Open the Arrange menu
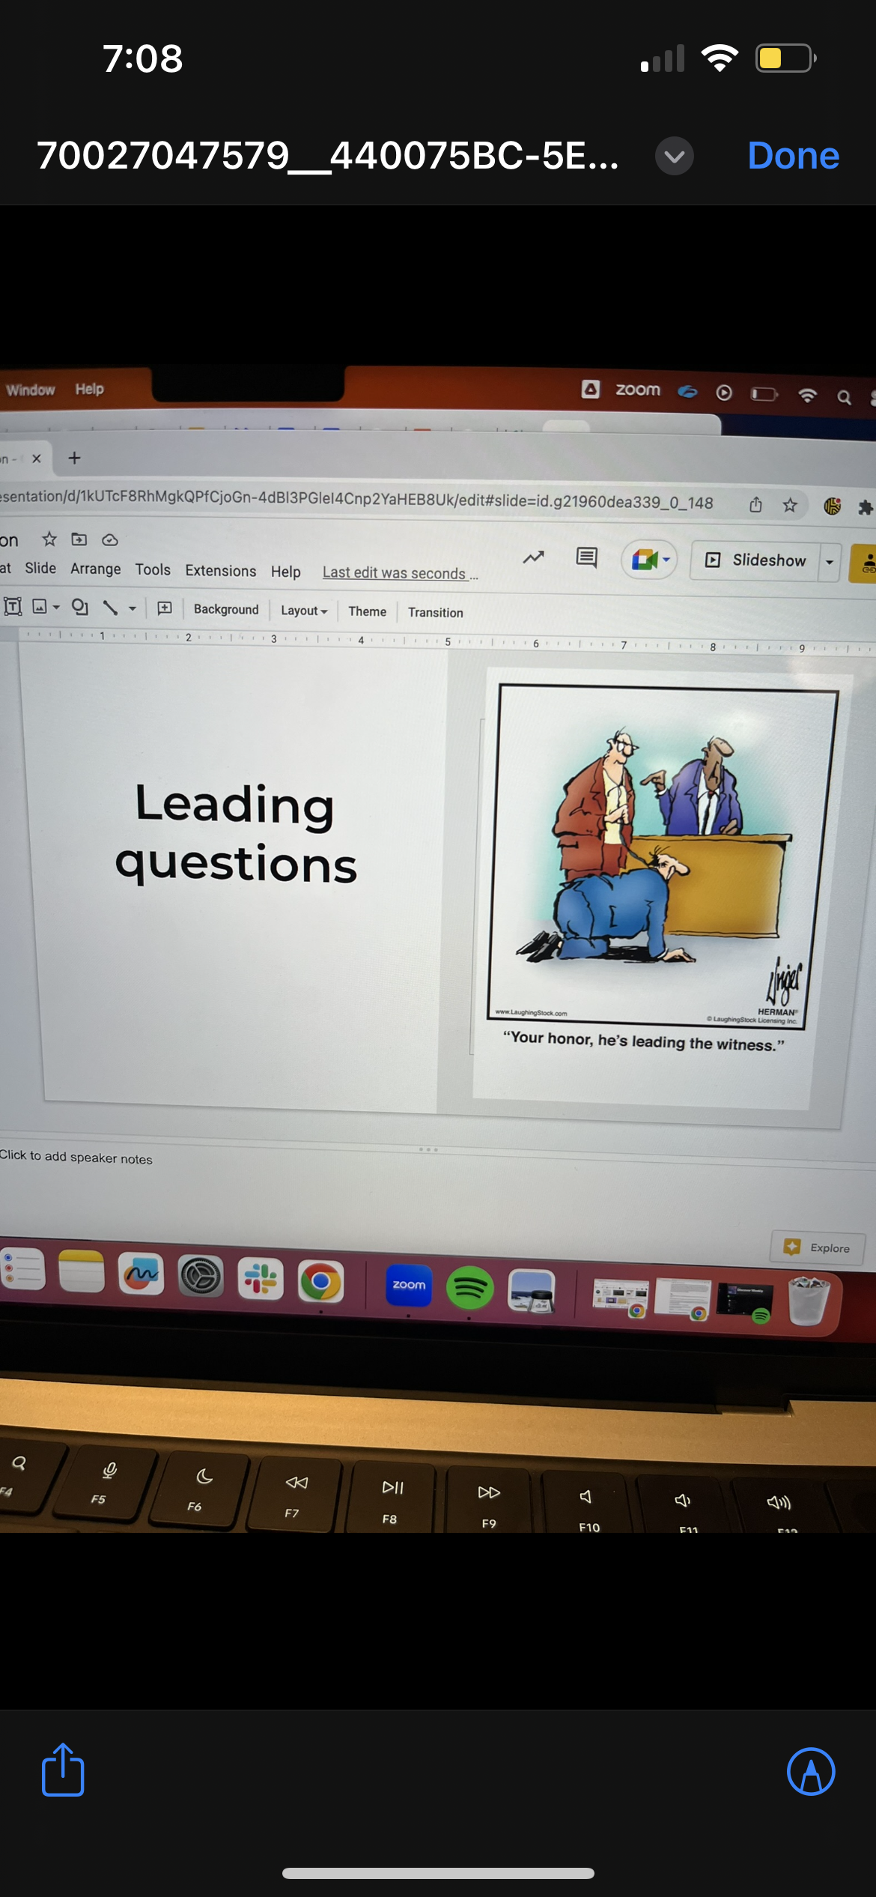This screenshot has height=1897, width=876. pyautogui.click(x=96, y=569)
